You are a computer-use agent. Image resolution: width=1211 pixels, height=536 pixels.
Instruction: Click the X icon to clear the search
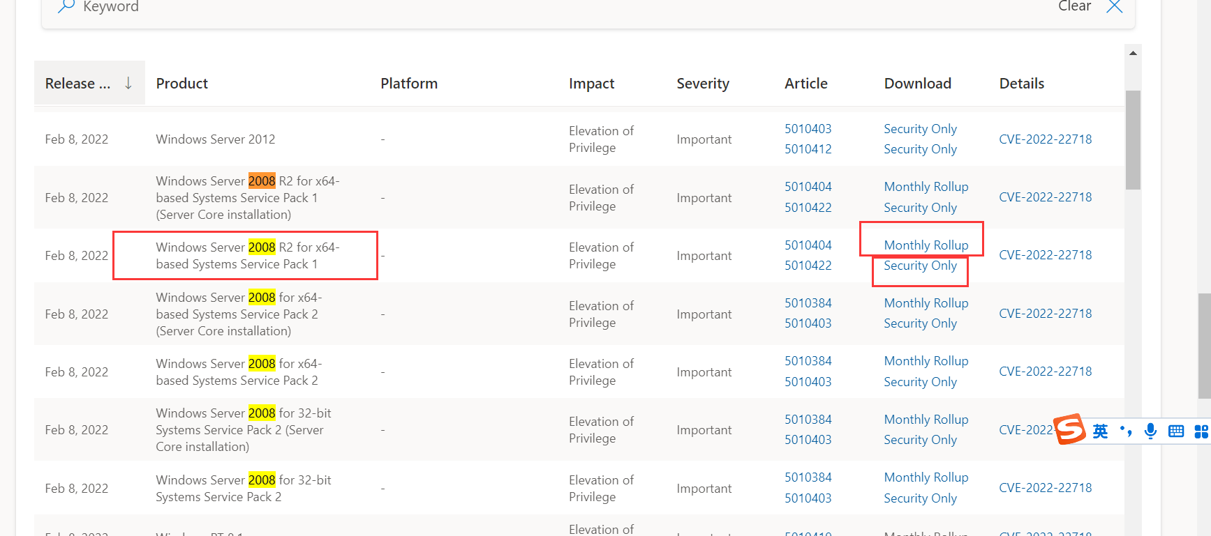[x=1115, y=6]
